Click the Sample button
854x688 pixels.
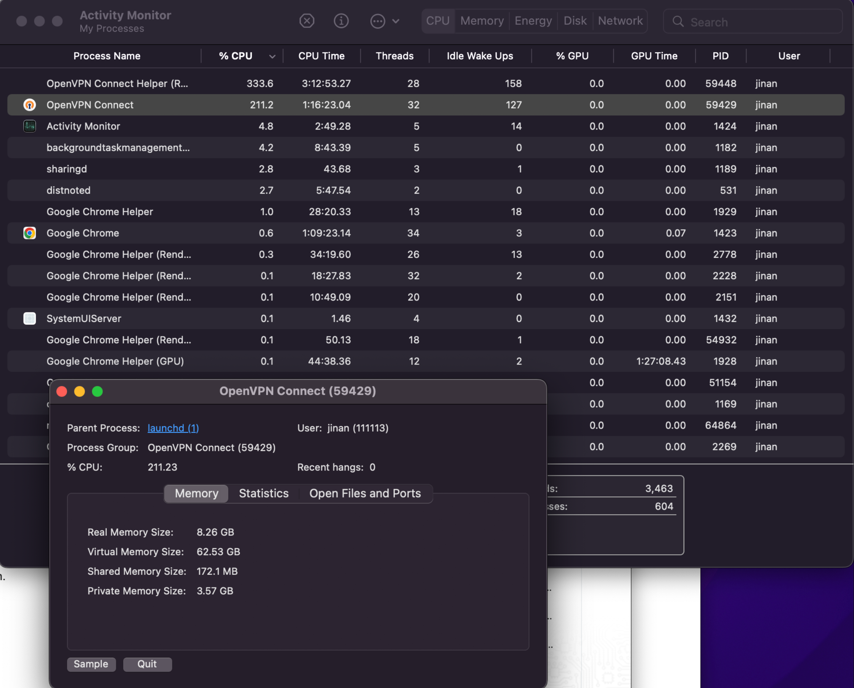(x=91, y=664)
